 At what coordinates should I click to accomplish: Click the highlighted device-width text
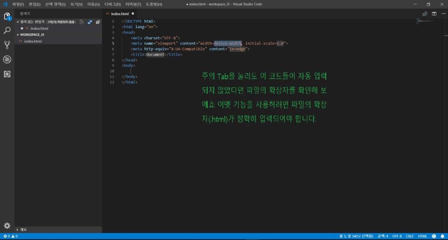[228, 43]
